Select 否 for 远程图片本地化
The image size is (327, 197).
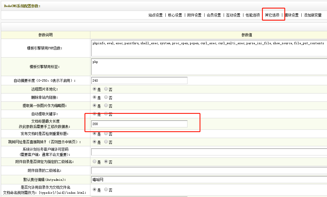(x=106, y=89)
